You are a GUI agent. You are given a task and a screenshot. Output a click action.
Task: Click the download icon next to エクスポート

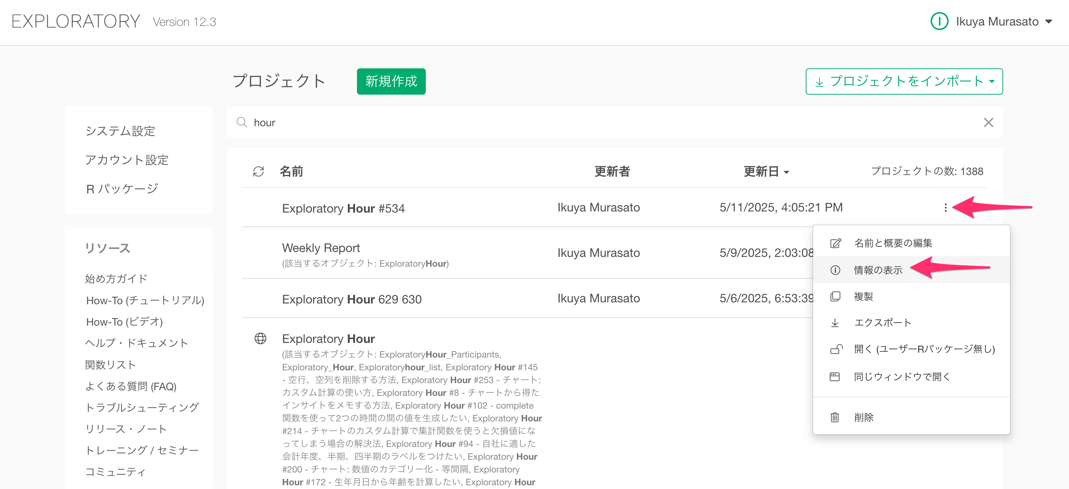pyautogui.click(x=835, y=323)
